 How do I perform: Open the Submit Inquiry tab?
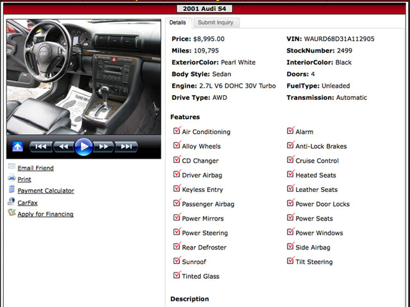click(x=215, y=22)
